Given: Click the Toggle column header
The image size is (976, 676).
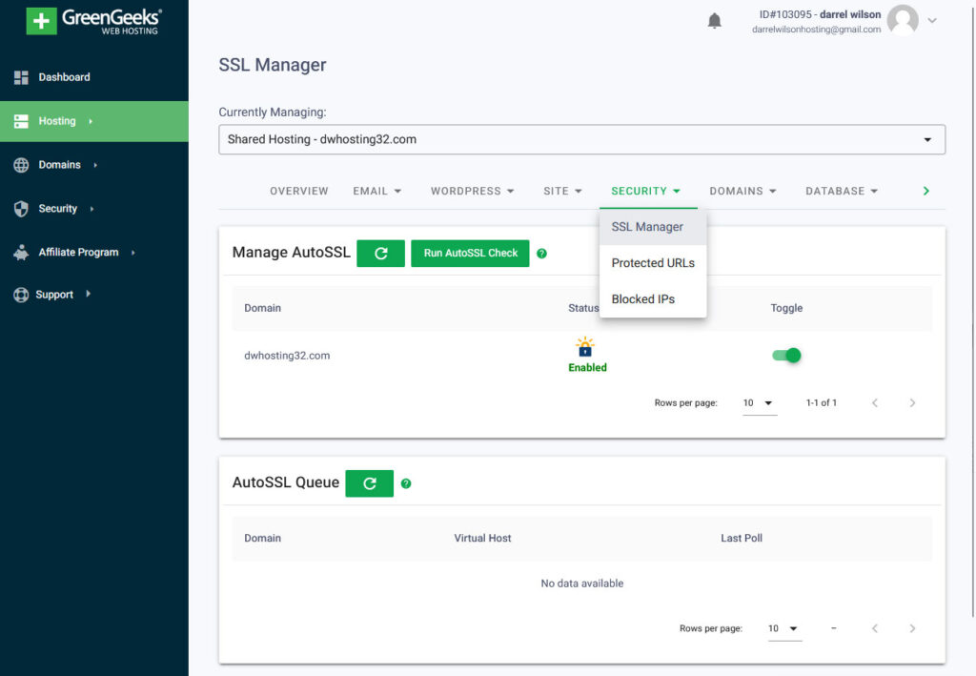Looking at the screenshot, I should coord(786,308).
